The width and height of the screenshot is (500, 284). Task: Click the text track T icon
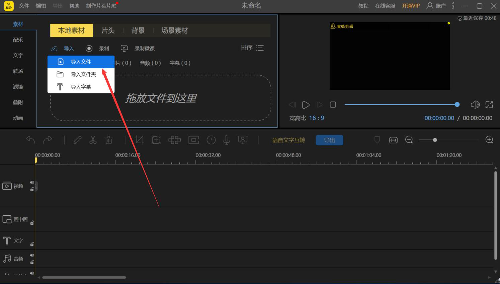click(7, 240)
